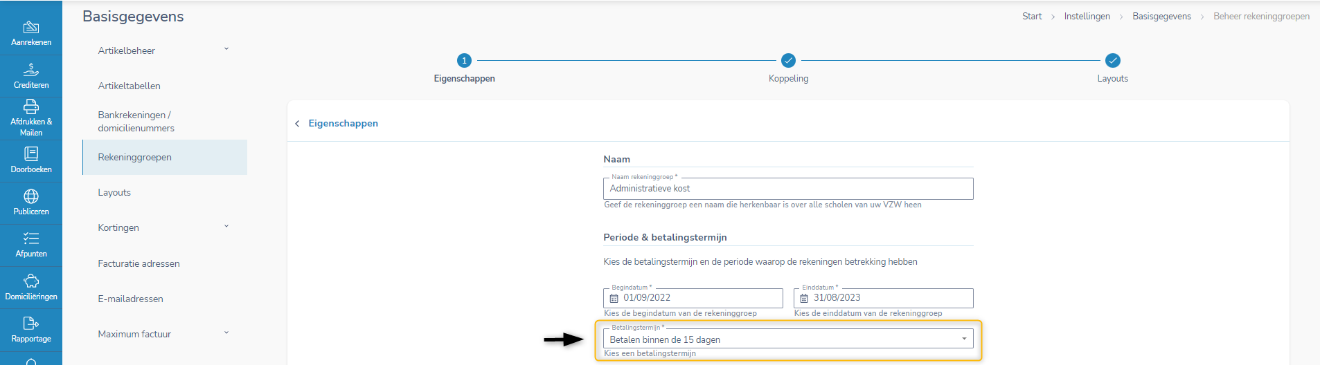The width and height of the screenshot is (1320, 365).
Task: Select the Publiceren globe icon
Action: pyautogui.click(x=31, y=197)
